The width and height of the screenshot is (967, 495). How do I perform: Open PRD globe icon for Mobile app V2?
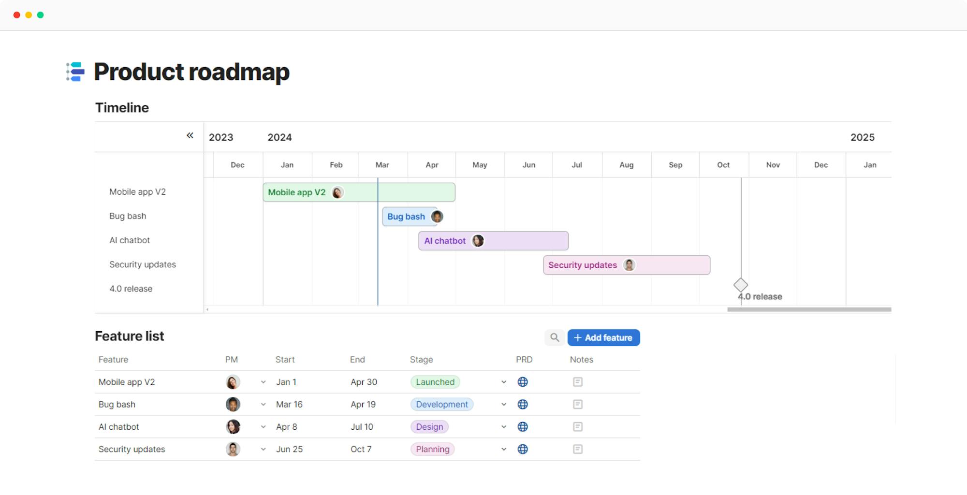pos(523,382)
